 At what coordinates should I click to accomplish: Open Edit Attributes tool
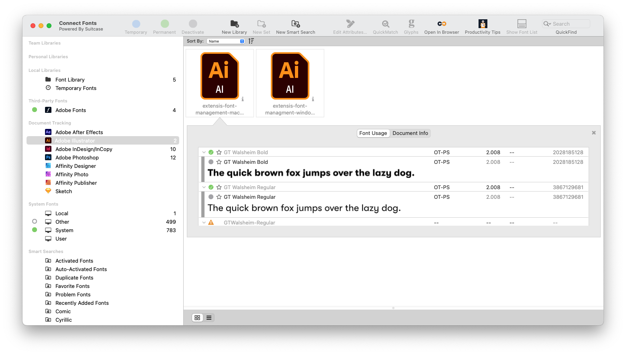tap(350, 24)
